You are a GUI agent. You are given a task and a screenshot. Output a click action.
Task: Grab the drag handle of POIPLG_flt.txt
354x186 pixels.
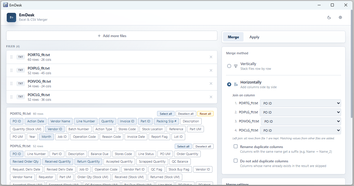[11, 70]
